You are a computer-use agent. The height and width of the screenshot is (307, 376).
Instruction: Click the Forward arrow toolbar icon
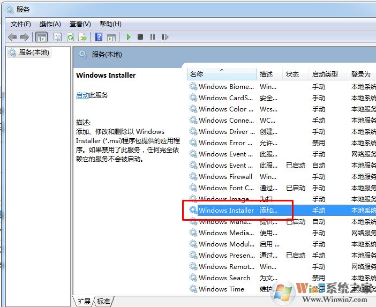coord(24,37)
